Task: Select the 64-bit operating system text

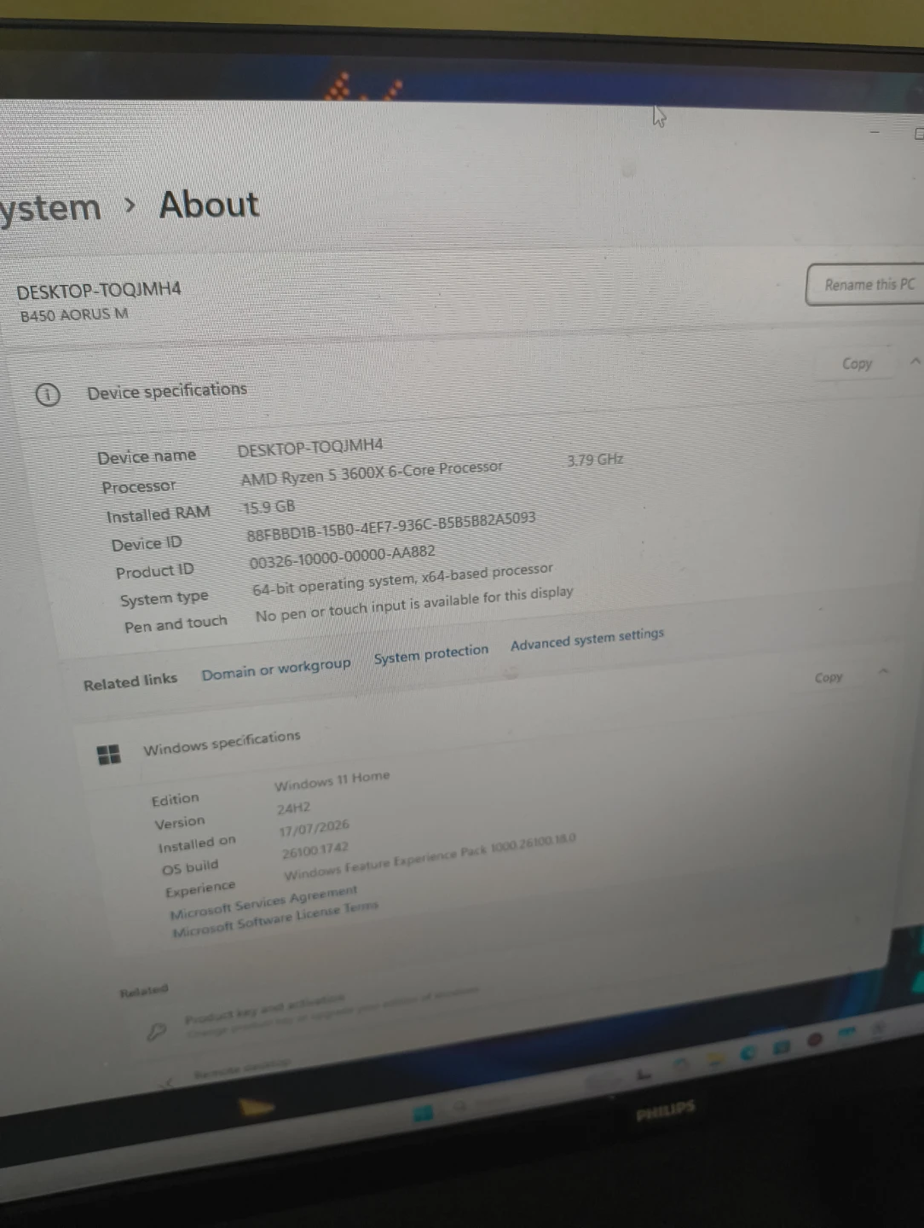Action: (402, 578)
